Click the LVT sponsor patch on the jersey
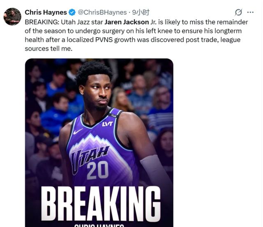 (108, 124)
